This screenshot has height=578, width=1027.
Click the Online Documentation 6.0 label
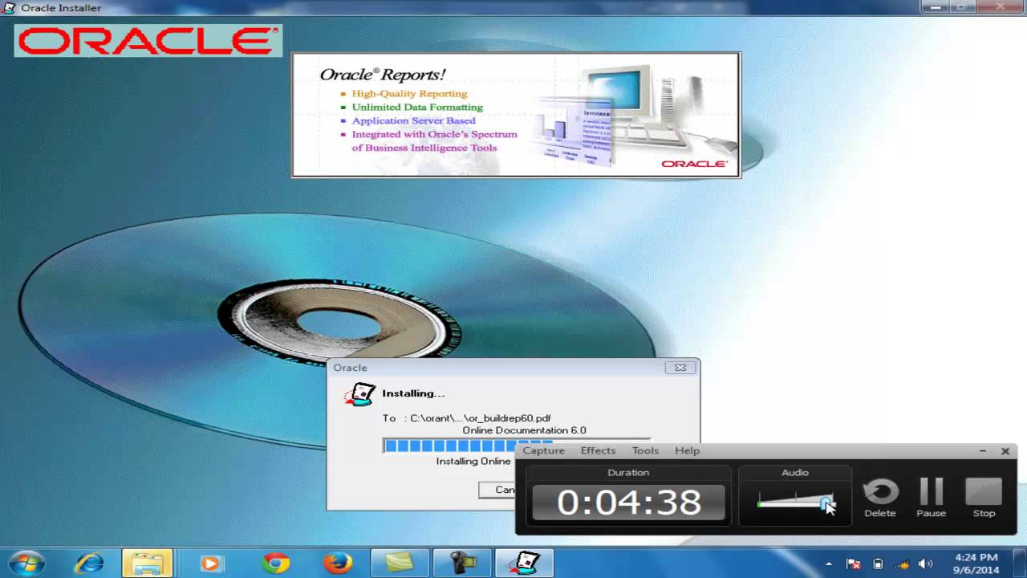pos(524,430)
